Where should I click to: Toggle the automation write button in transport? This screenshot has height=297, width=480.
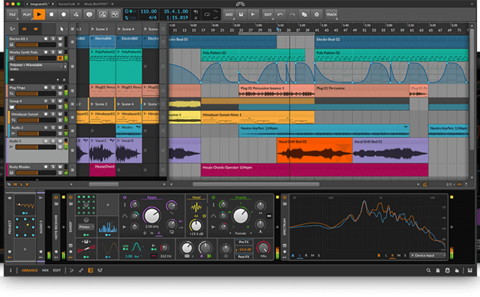pos(76,14)
